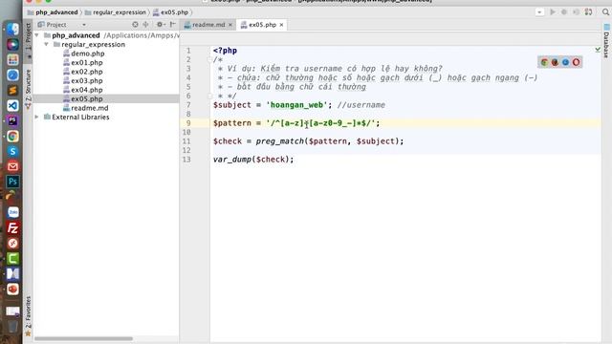Click line number 9 in gutter
612x344 pixels.
coord(188,123)
